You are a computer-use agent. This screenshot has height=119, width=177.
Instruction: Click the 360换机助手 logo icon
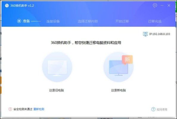(x=7, y=6)
